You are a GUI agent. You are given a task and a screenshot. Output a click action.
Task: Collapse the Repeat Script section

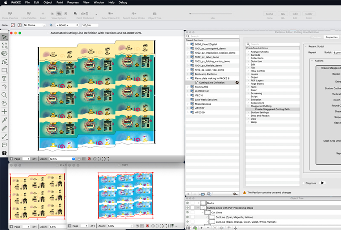point(306,46)
